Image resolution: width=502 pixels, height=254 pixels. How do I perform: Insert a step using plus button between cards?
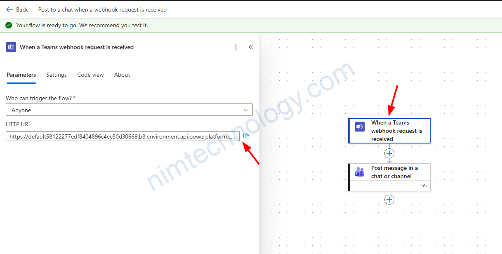point(389,153)
